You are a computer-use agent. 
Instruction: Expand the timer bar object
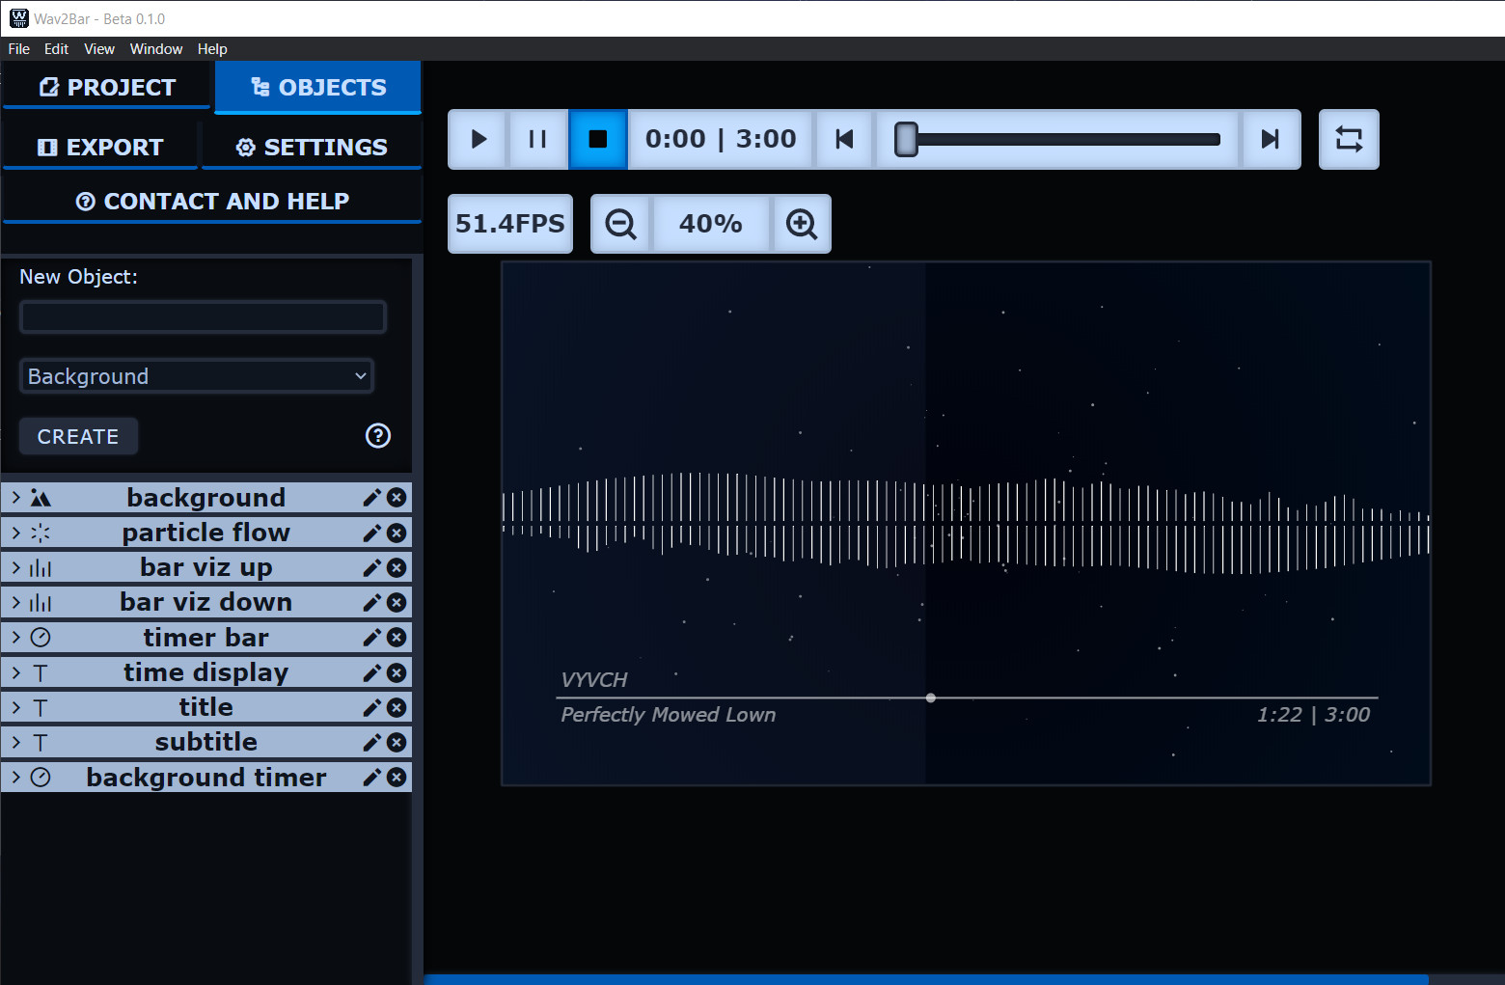[x=15, y=637]
